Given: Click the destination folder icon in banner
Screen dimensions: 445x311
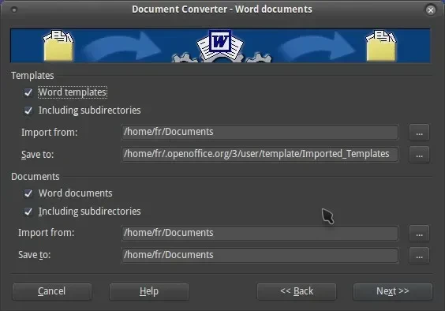Looking at the screenshot, I should (x=381, y=46).
